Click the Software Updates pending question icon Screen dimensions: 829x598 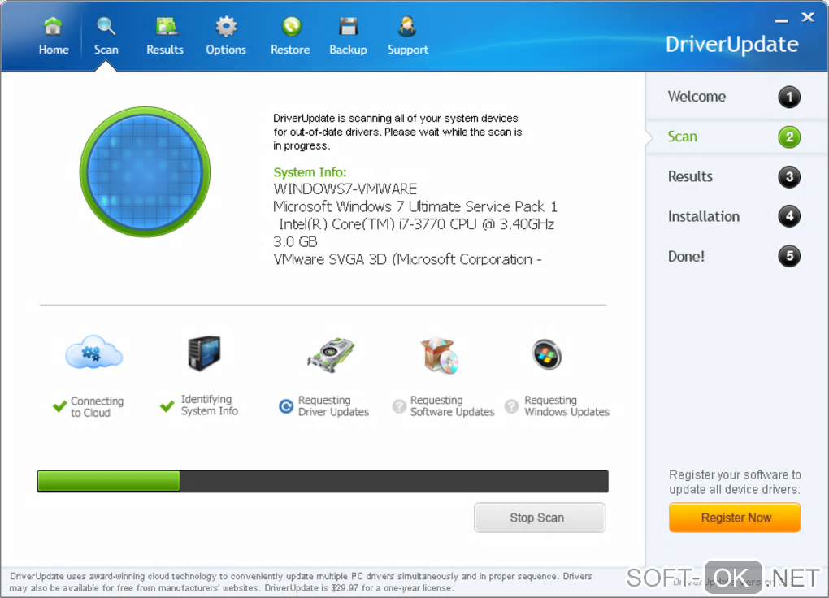tap(399, 406)
